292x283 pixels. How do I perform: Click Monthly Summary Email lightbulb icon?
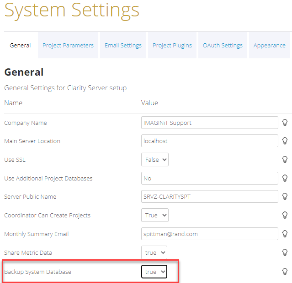coord(285,234)
